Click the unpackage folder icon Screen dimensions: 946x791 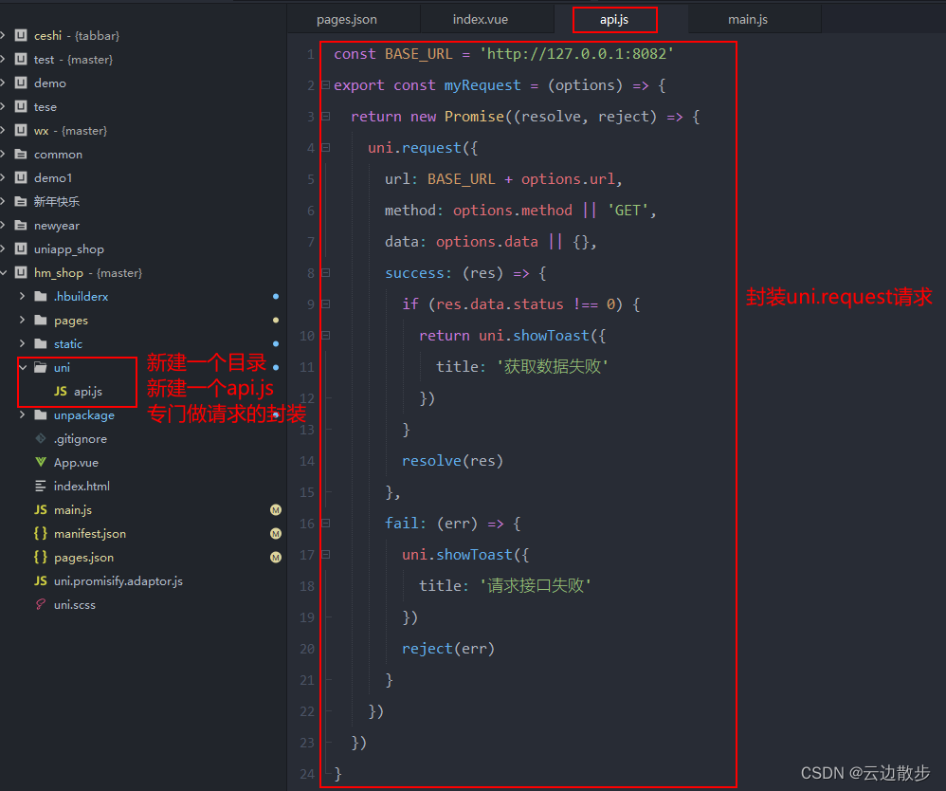pos(41,414)
